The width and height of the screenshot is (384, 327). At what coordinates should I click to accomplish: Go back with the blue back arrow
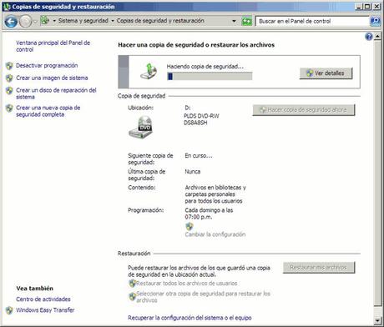(11, 22)
